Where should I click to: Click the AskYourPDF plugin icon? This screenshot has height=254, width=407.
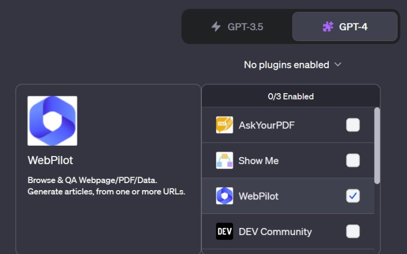(224, 125)
